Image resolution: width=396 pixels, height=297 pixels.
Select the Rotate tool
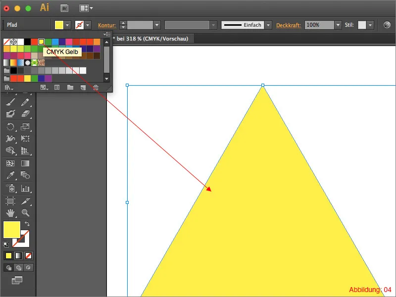pos(10,126)
